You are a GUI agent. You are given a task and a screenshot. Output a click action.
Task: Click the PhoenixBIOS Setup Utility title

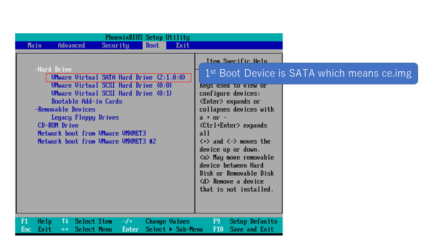click(x=148, y=37)
